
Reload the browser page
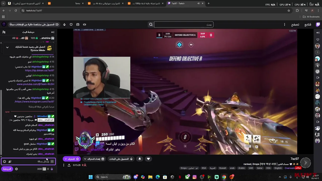click(x=16, y=11)
